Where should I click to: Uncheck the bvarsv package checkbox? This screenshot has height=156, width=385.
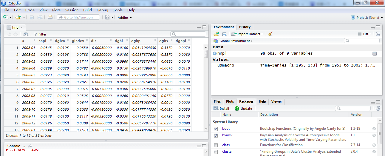tap(216, 135)
